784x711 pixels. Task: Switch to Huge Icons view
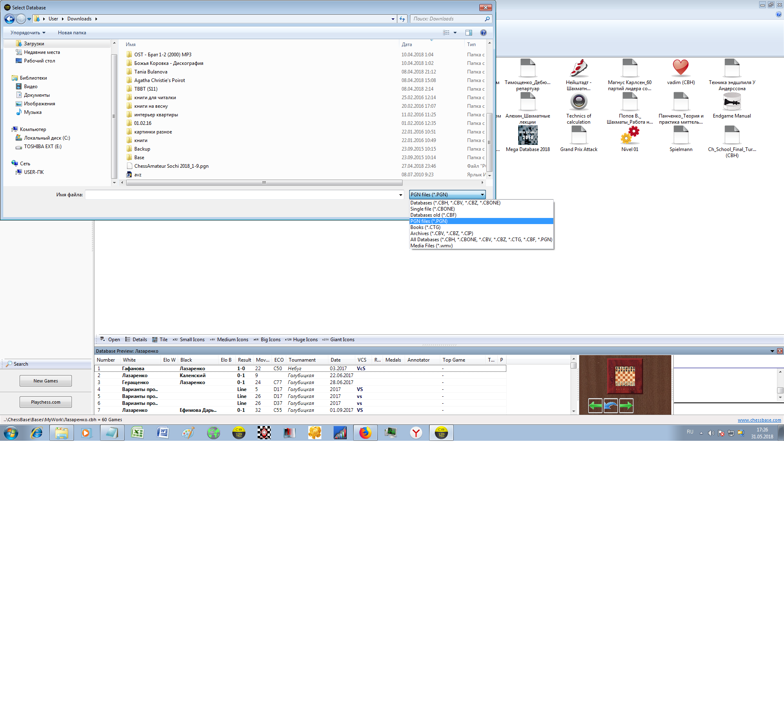tap(301, 340)
